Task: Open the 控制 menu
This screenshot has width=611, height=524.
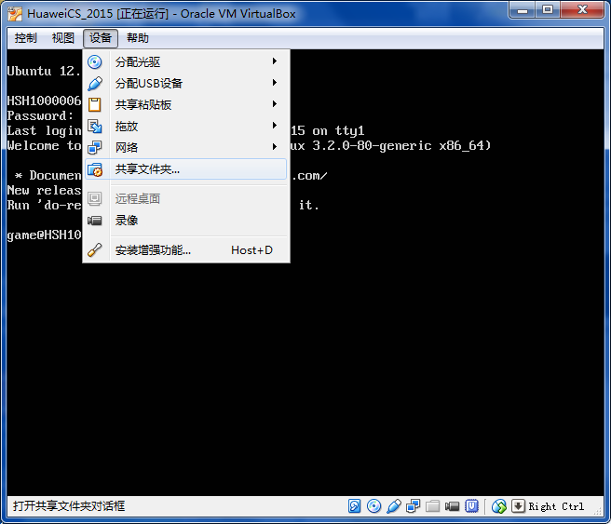Action: pos(26,38)
